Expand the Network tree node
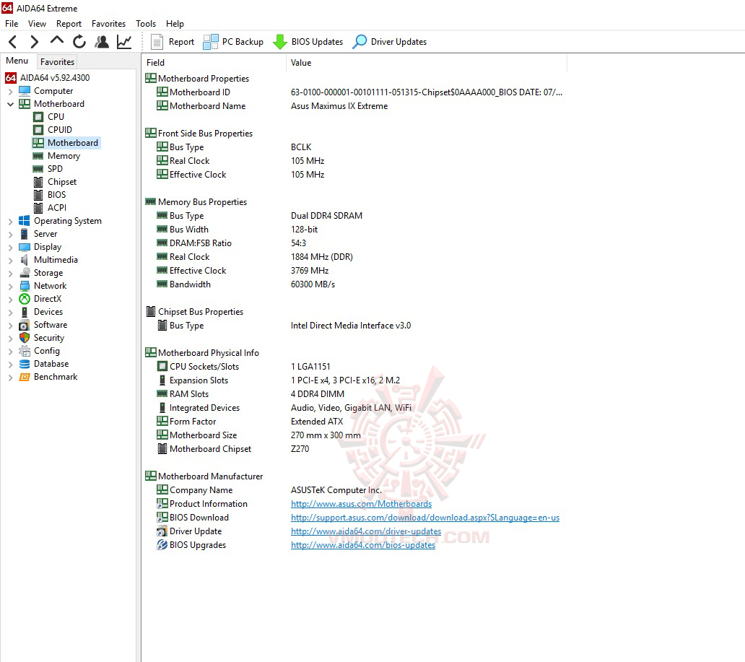Screen dimensions: 745x662 [x=10, y=286]
